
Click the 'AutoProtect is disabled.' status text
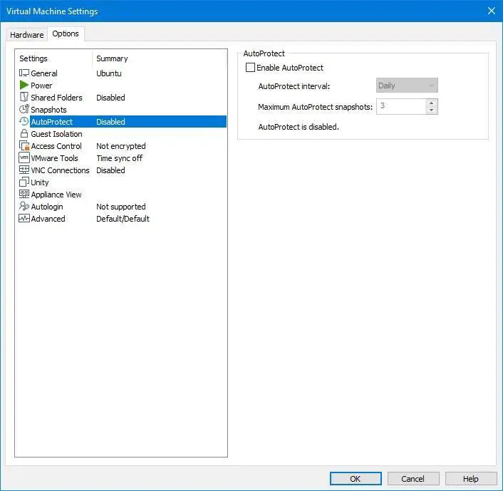click(x=299, y=127)
